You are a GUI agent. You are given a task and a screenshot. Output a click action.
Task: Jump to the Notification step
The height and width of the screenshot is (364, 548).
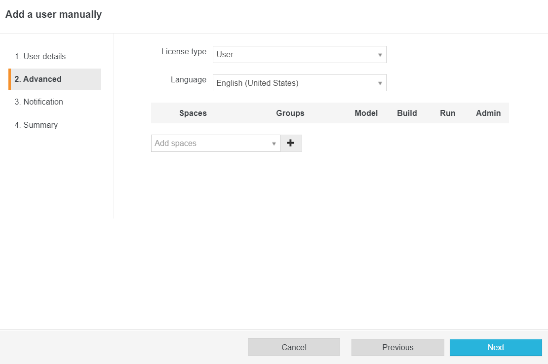click(x=39, y=102)
